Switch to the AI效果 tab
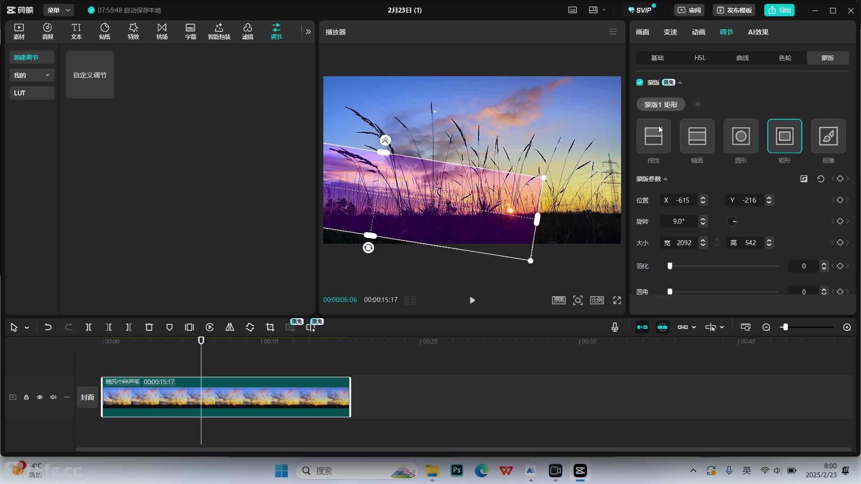Viewport: 861px width, 484px height. [758, 32]
